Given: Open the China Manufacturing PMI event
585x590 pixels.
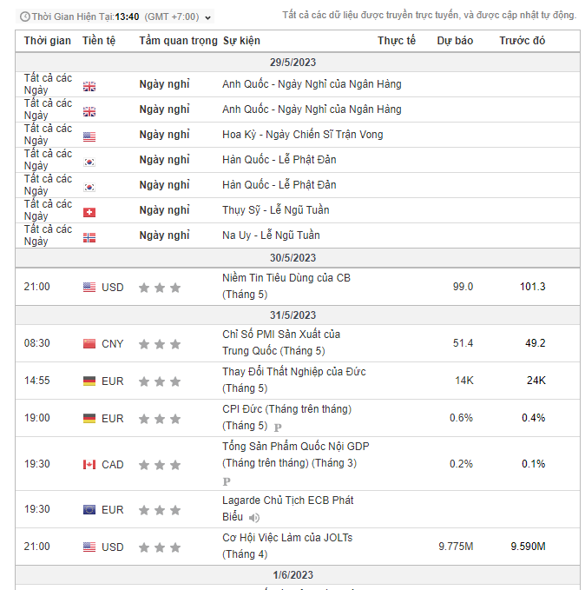Looking at the screenshot, I should [281, 342].
